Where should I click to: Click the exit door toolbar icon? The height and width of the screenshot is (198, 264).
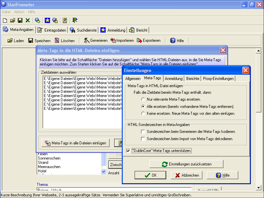[75, 20]
